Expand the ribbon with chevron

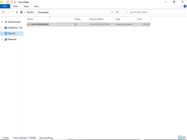pyautogui.click(x=181, y=6)
